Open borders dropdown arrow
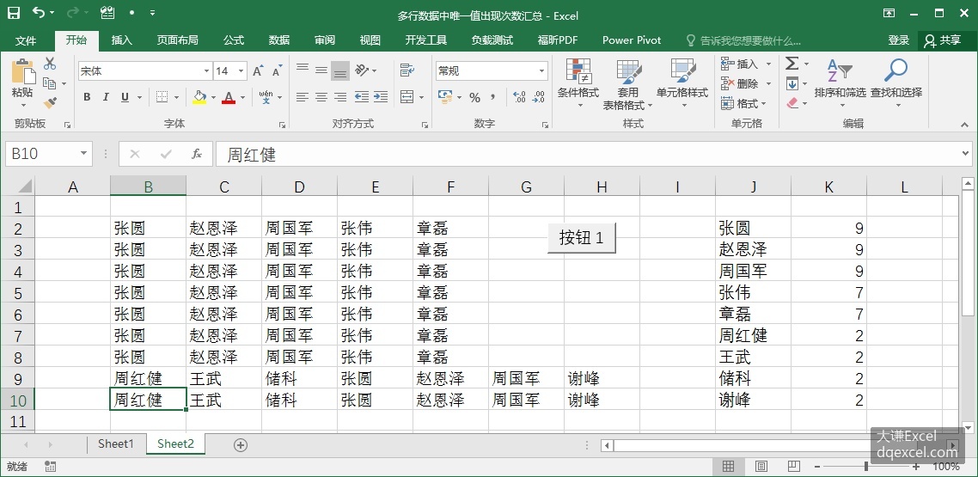Screen dimensions: 978x477 click(x=175, y=97)
